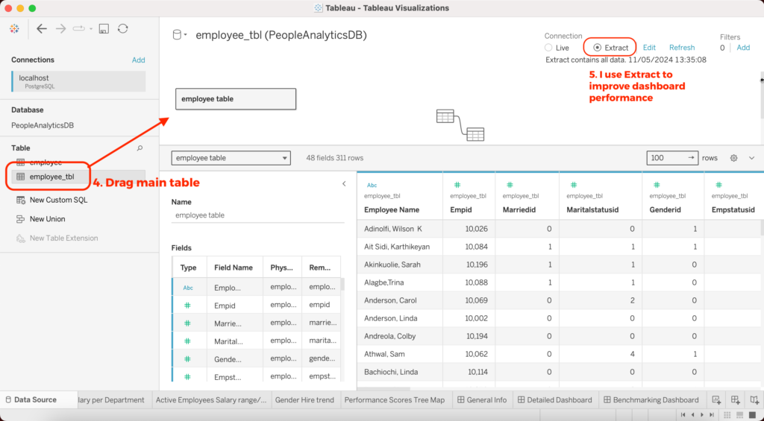Select the Live connection radio button
Screen dimensions: 764x421
549,48
